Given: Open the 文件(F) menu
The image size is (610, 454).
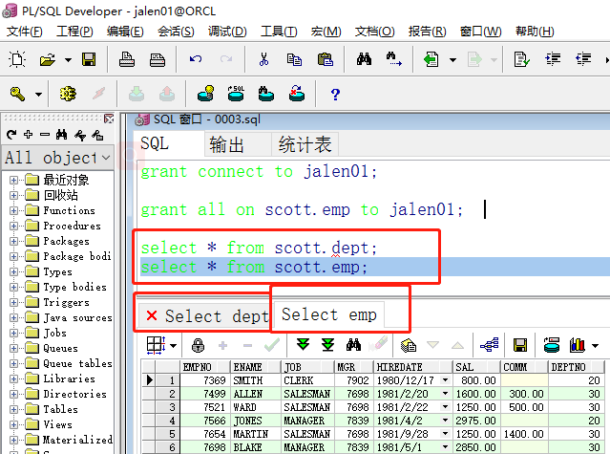Looking at the screenshot, I should pyautogui.click(x=25, y=32).
